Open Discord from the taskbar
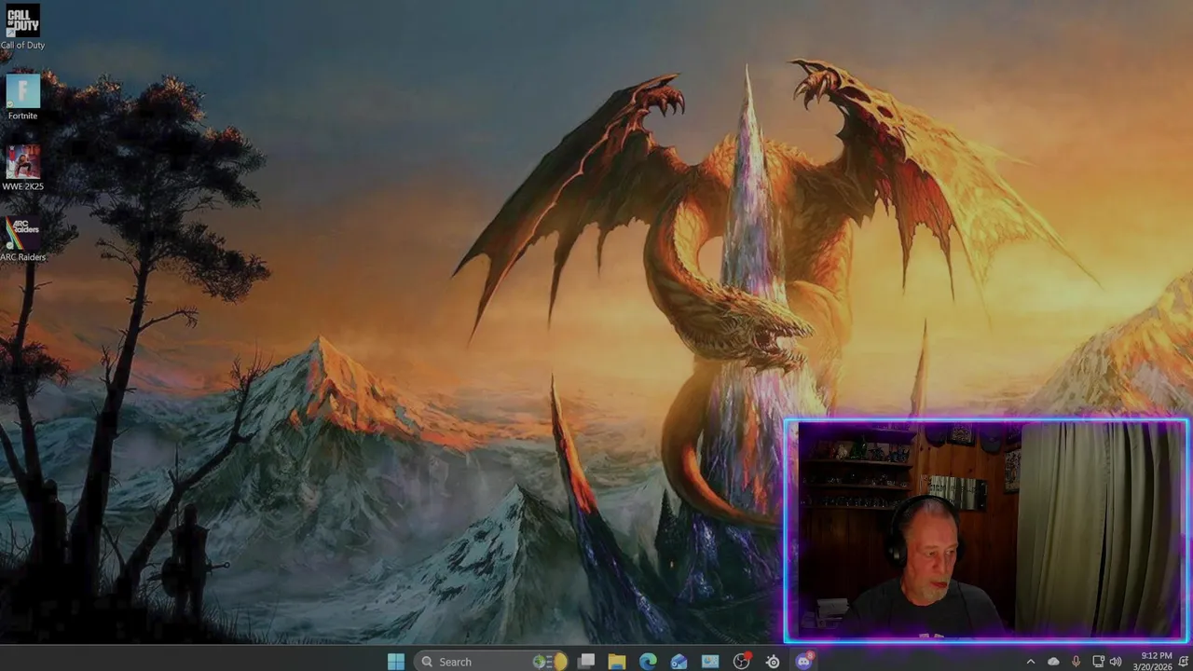This screenshot has height=671, width=1193. [804, 661]
